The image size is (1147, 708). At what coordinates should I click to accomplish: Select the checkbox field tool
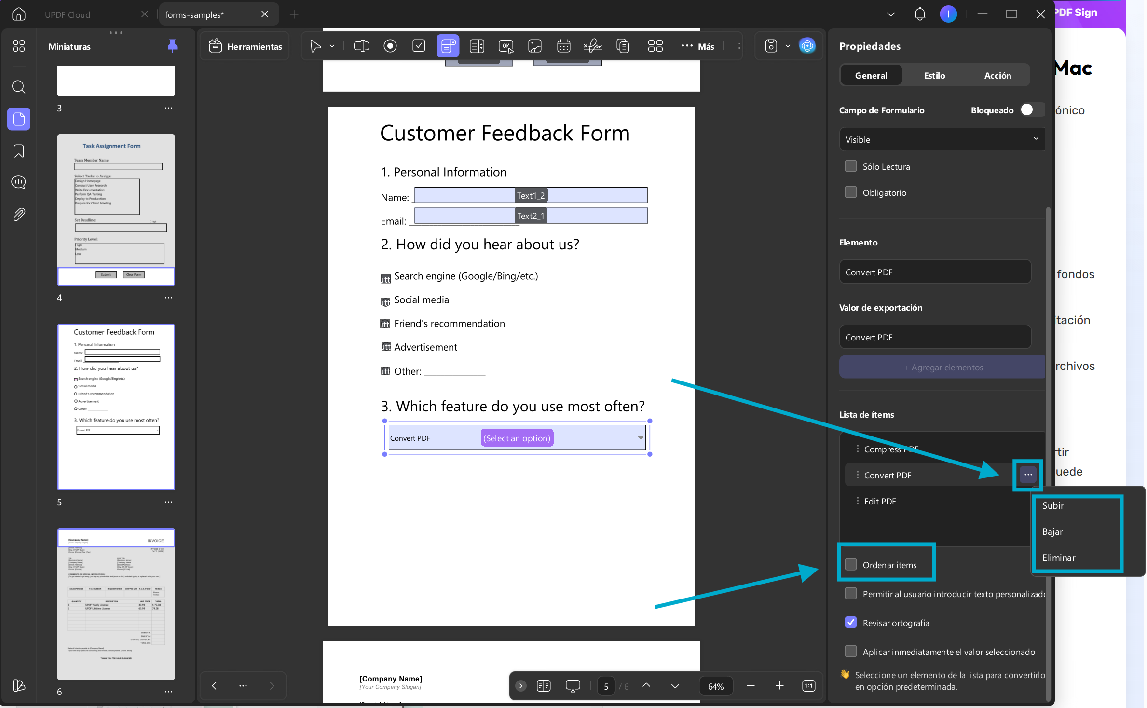click(419, 46)
